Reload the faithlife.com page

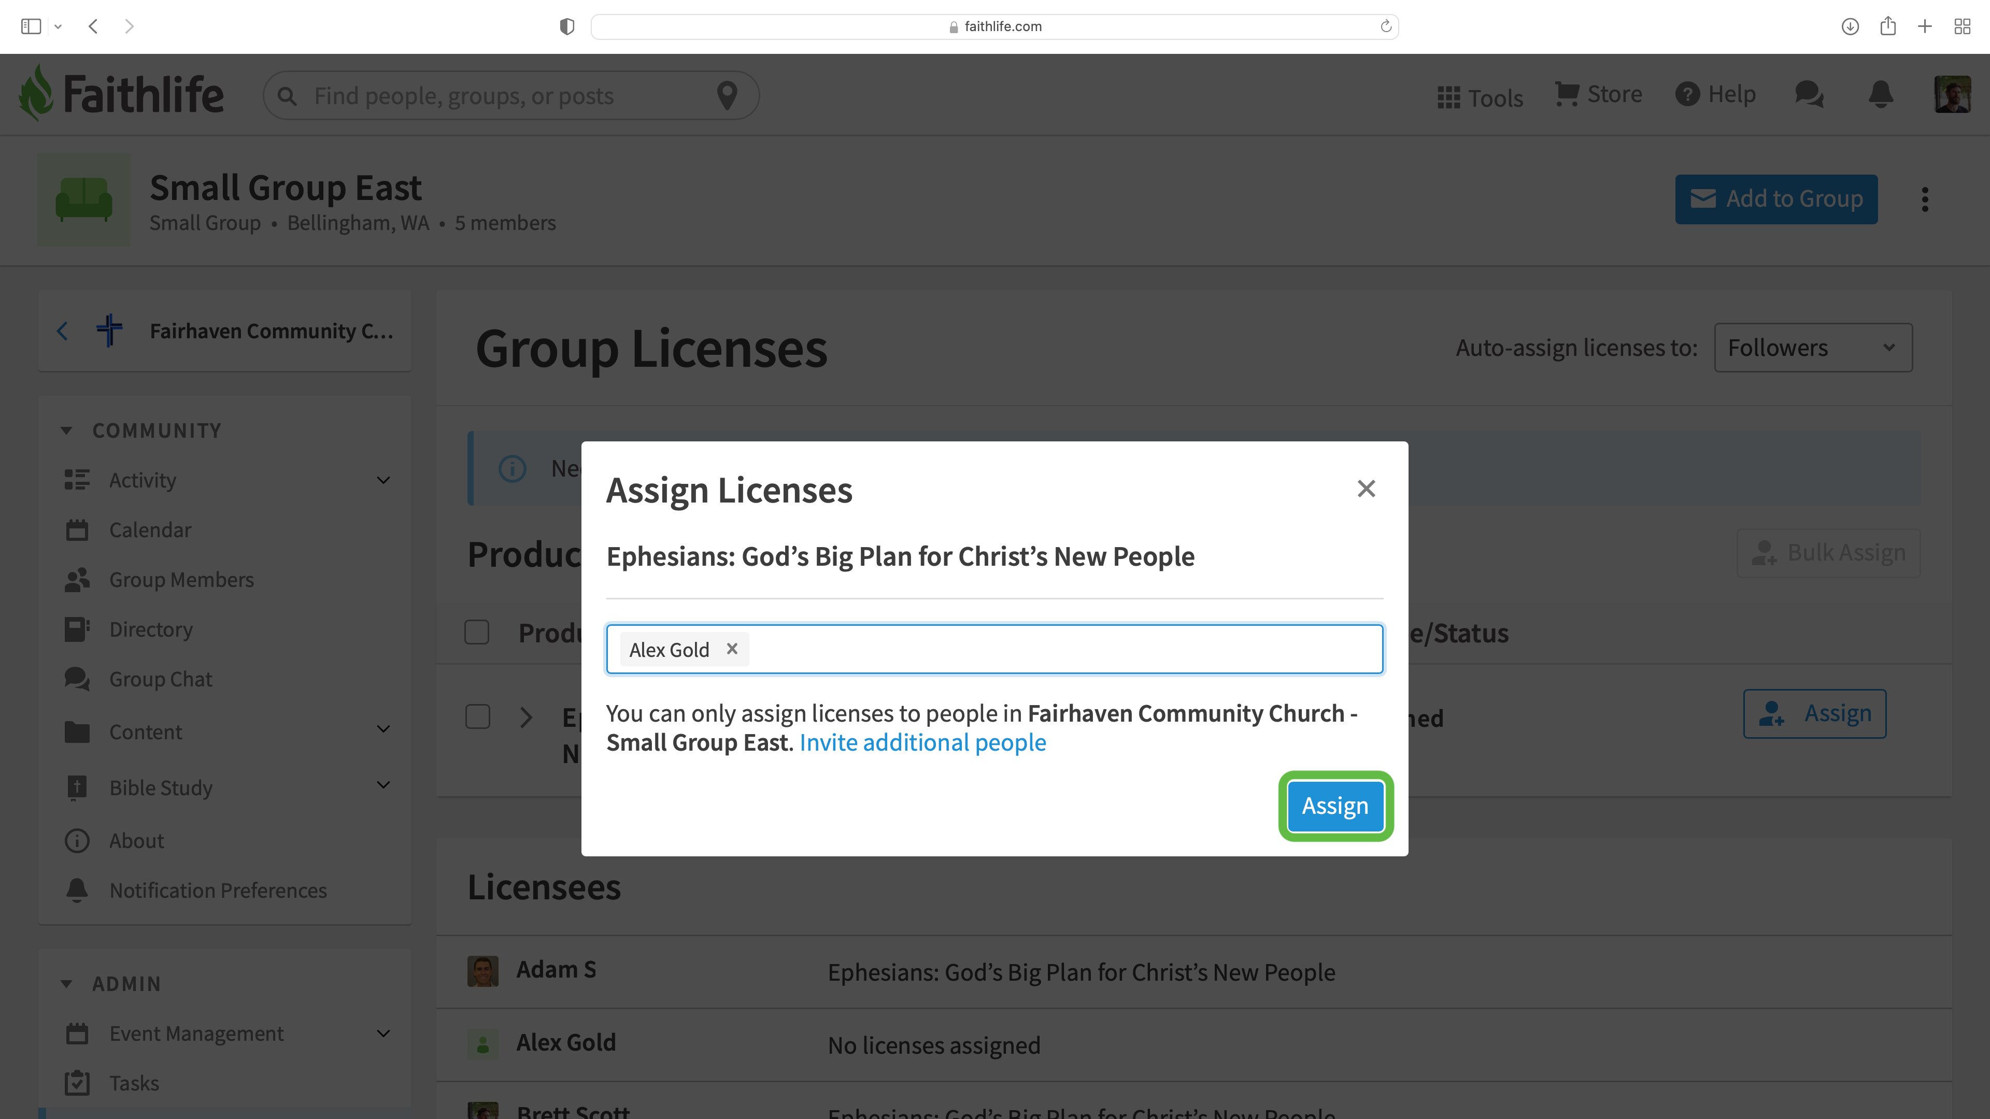tap(1386, 26)
